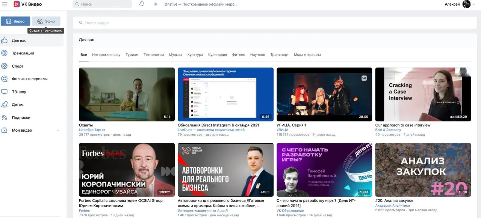Open Алексей profile avatar
The width and height of the screenshot is (481, 218).
click(466, 4)
